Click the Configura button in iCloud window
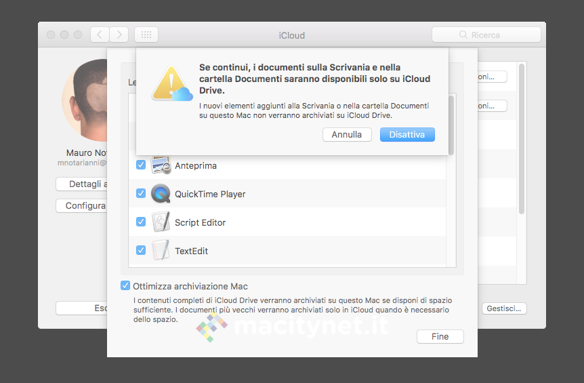The width and height of the screenshot is (584, 383). click(81, 205)
